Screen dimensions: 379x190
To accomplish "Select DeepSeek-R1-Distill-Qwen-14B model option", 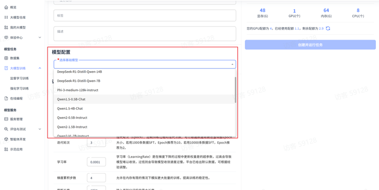I will 145,72.
